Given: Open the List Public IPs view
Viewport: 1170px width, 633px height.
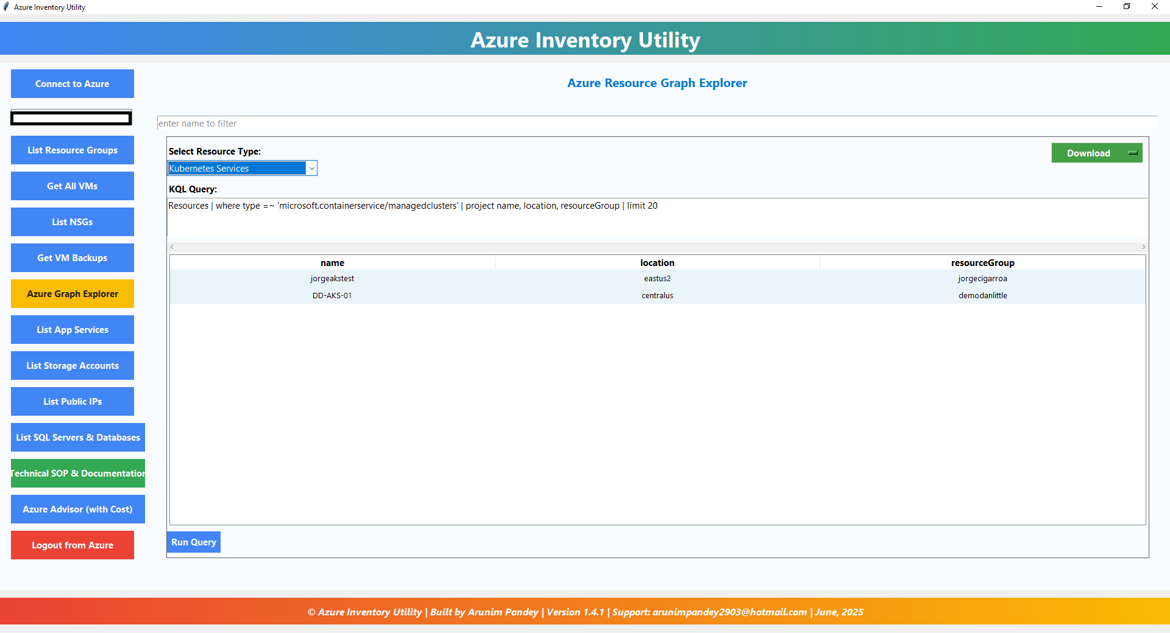Looking at the screenshot, I should pyautogui.click(x=72, y=401).
